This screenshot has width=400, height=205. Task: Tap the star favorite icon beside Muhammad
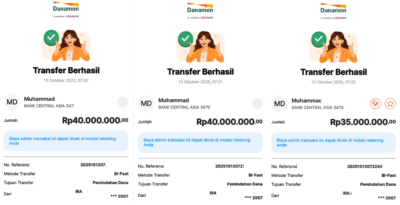pos(390,103)
